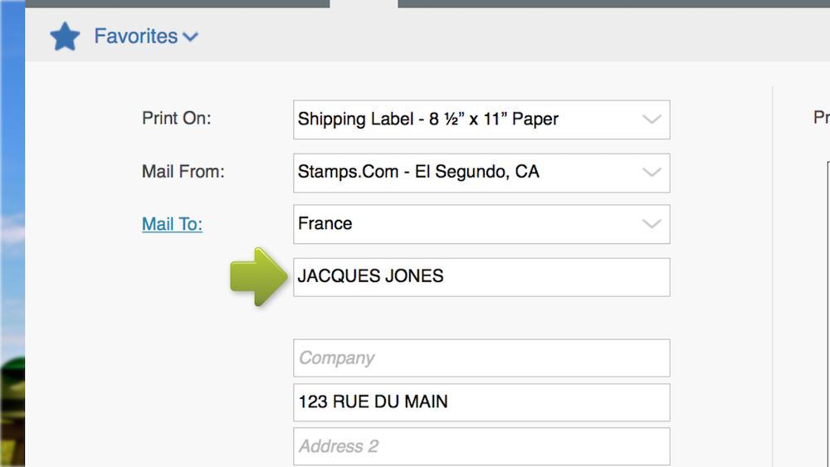Select the Stamps.Com El Segundo return address

click(418, 173)
